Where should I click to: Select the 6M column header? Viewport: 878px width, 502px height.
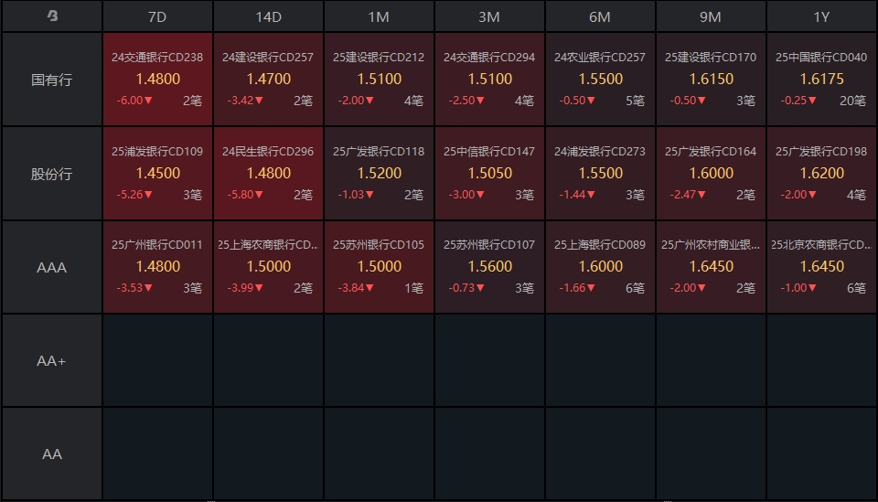[600, 16]
